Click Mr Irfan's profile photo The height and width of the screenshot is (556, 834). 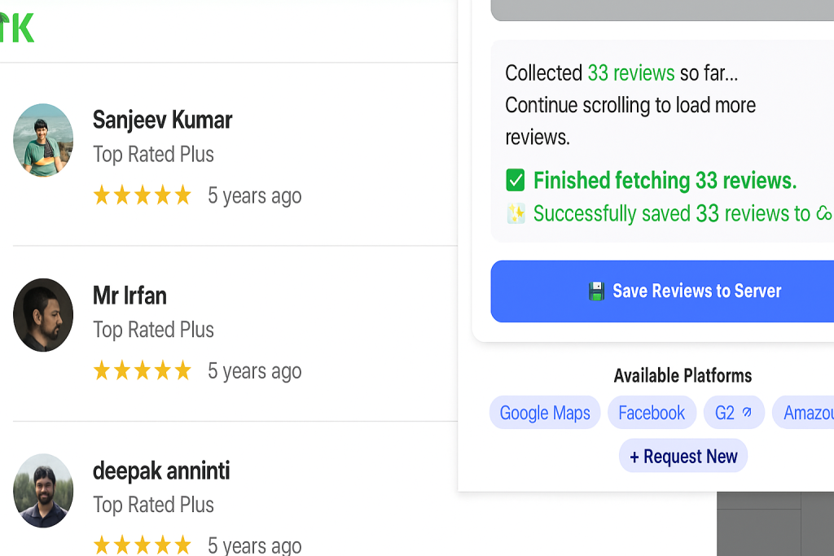tap(43, 315)
